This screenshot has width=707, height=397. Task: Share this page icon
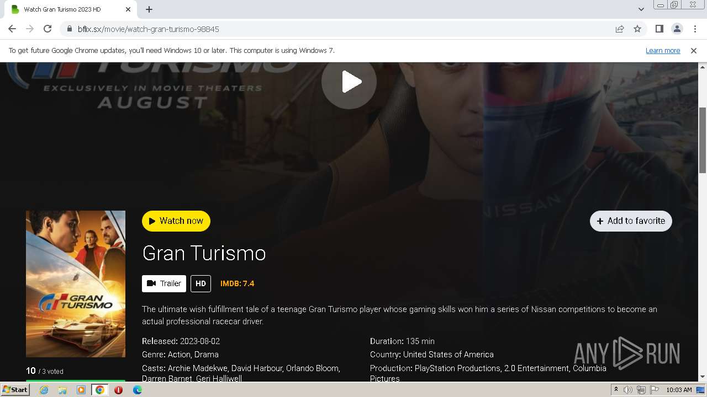620,29
